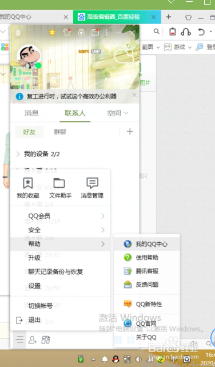The height and width of the screenshot is (367, 215).
Task: Switch to 消息 tab
Action: pos(31,113)
